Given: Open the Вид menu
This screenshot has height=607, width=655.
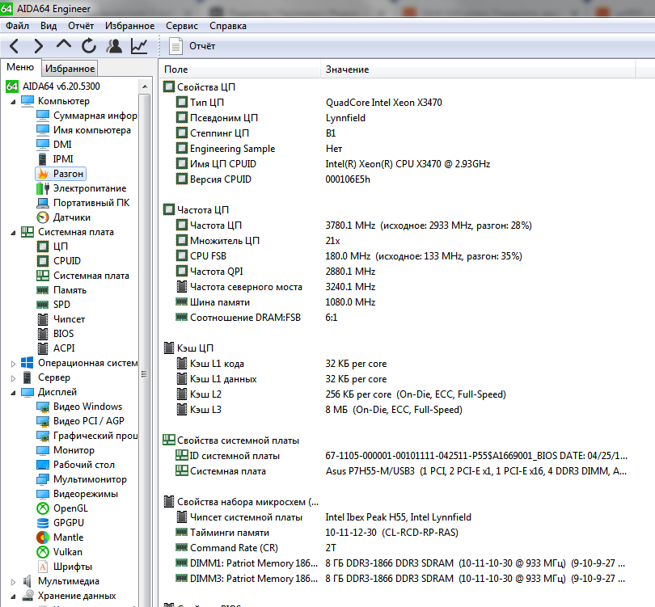Looking at the screenshot, I should pos(49,26).
